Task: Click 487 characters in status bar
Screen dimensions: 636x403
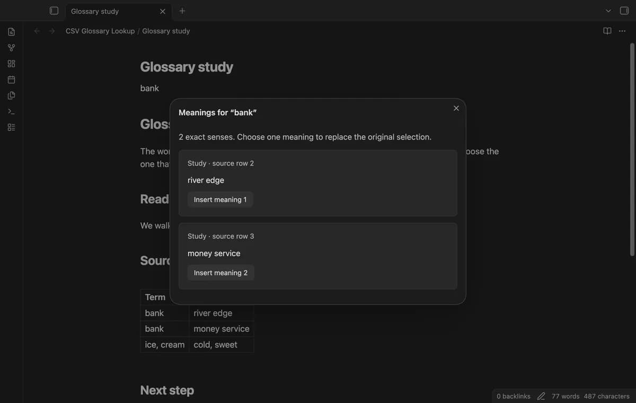Action: [607, 396]
